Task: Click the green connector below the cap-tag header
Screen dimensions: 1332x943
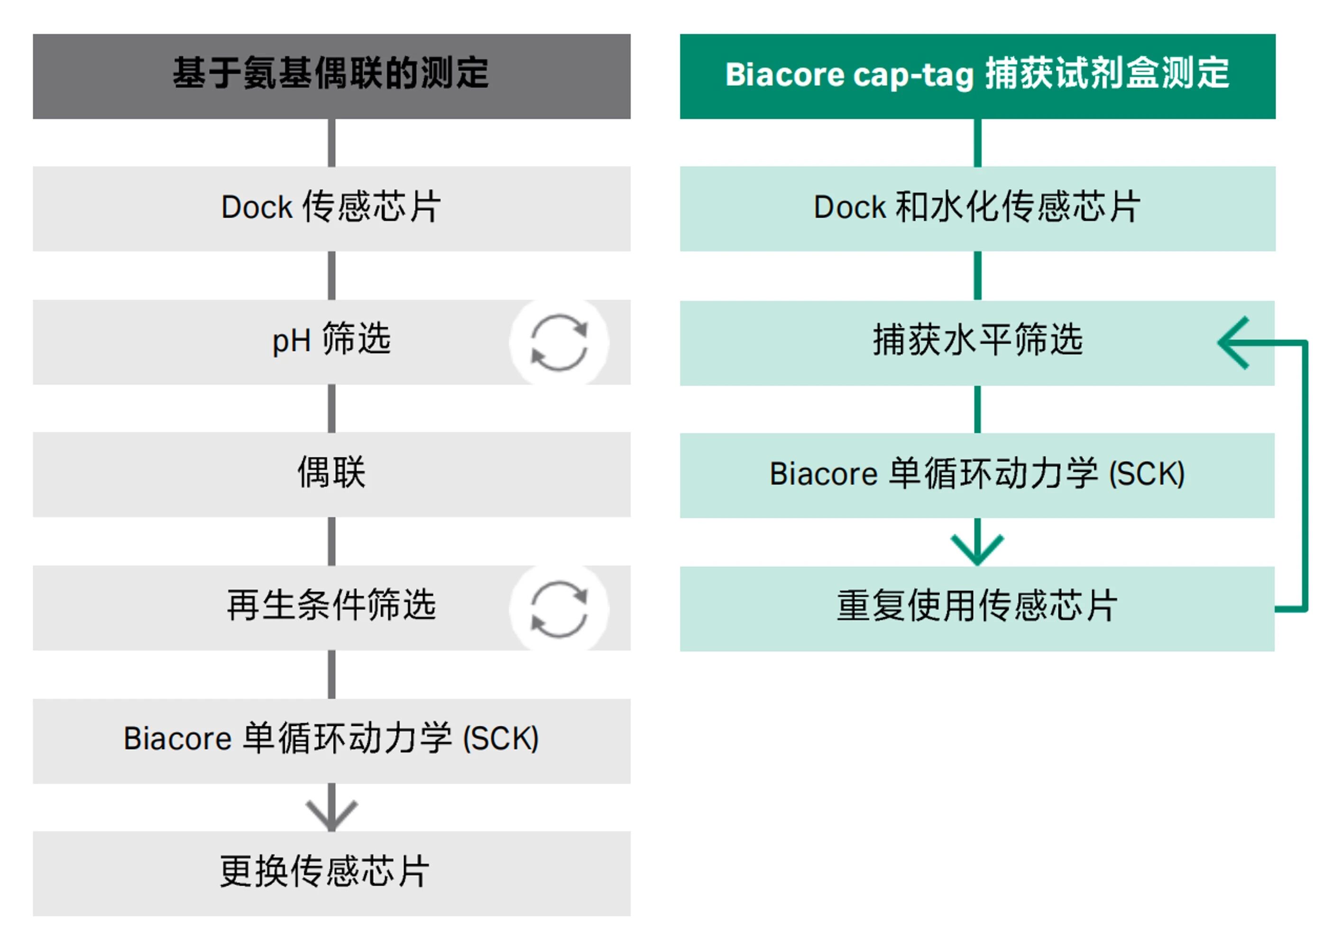Action: point(977,142)
